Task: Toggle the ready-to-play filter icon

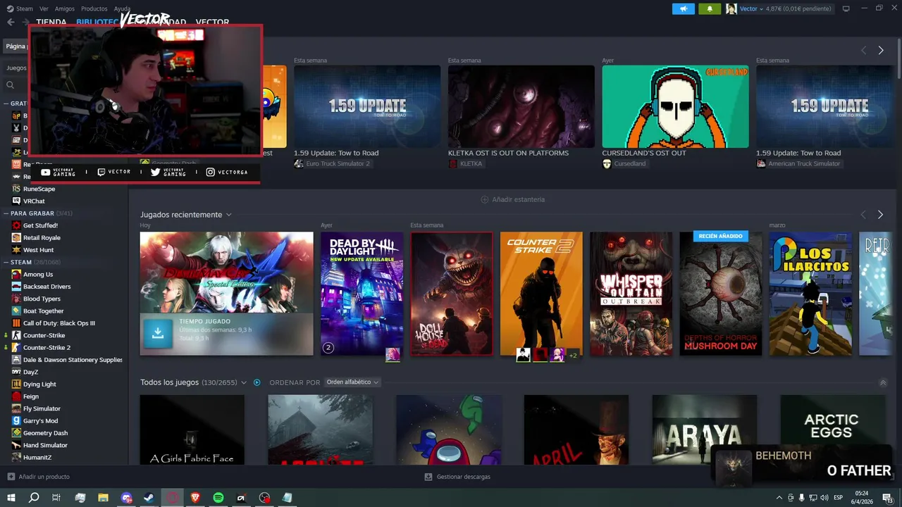Action: click(257, 382)
